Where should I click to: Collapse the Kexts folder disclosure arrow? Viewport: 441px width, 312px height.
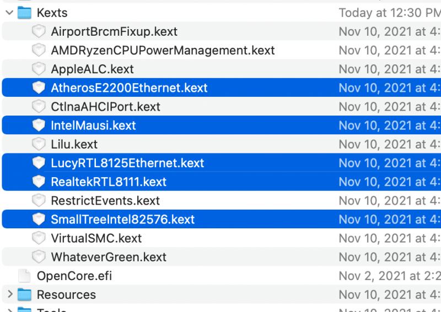click(x=9, y=12)
